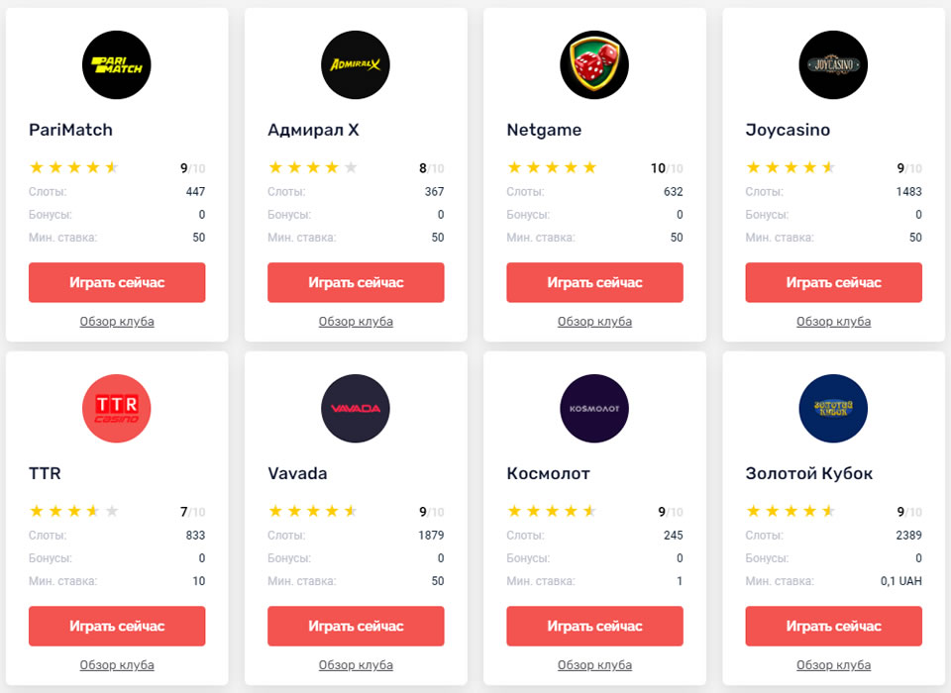Screen dimensions: 951x693
Task: Click 'Играть сейчас' under Адмирал Х
Action: [x=356, y=282]
